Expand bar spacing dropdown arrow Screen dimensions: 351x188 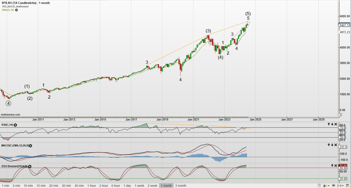point(343,186)
